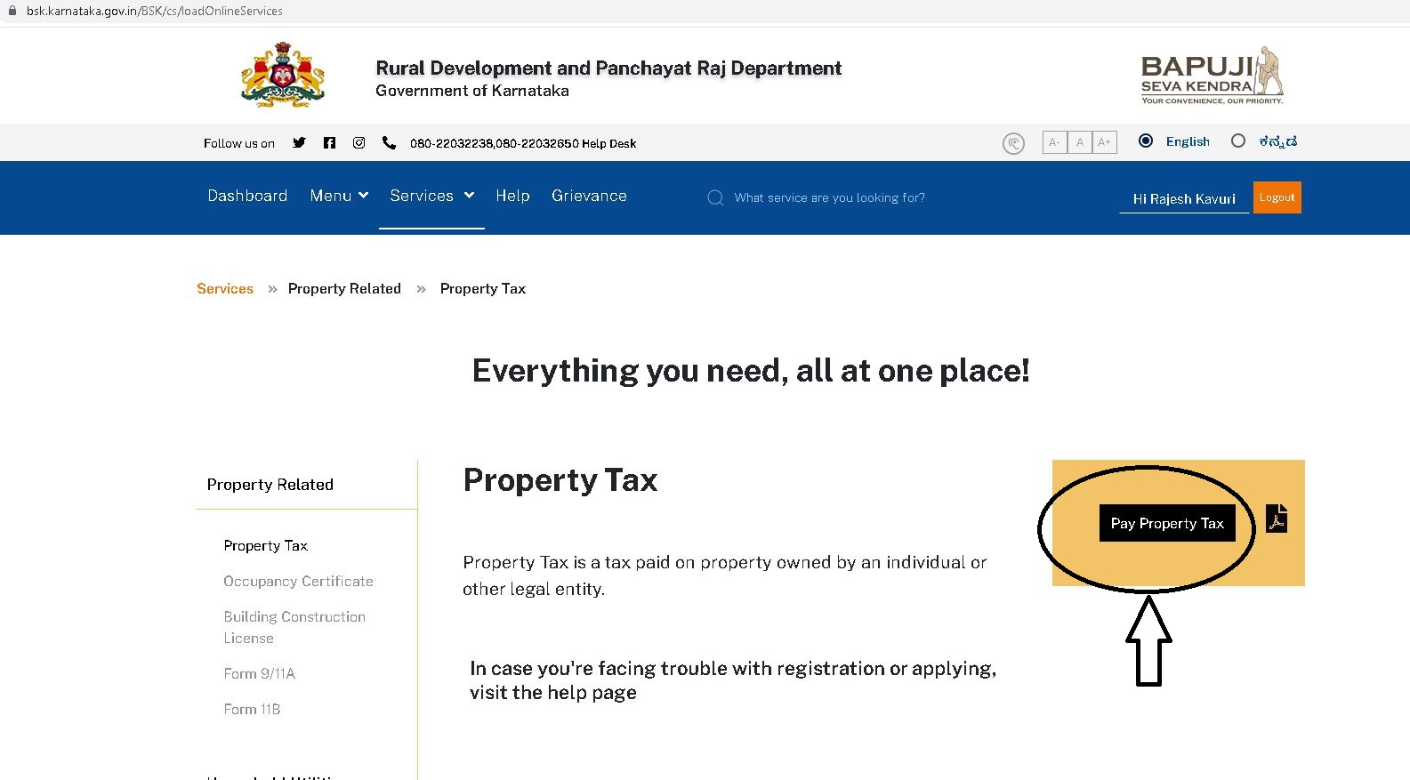Screen dimensions: 1410x780
Task: Click the 'visit the help page' text
Action: [553, 692]
